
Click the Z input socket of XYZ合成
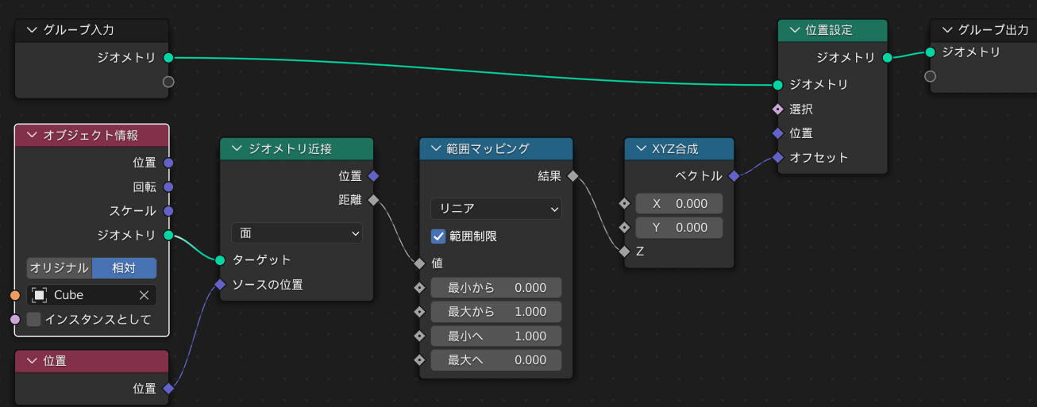624,251
